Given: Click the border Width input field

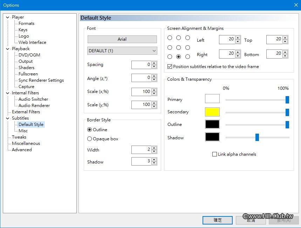Looking at the screenshot, I should (142, 149).
